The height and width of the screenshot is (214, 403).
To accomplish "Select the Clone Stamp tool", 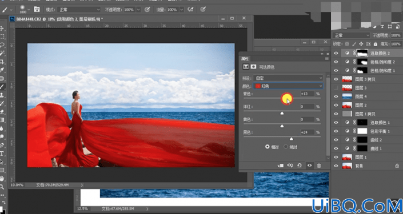I will point(2,95).
